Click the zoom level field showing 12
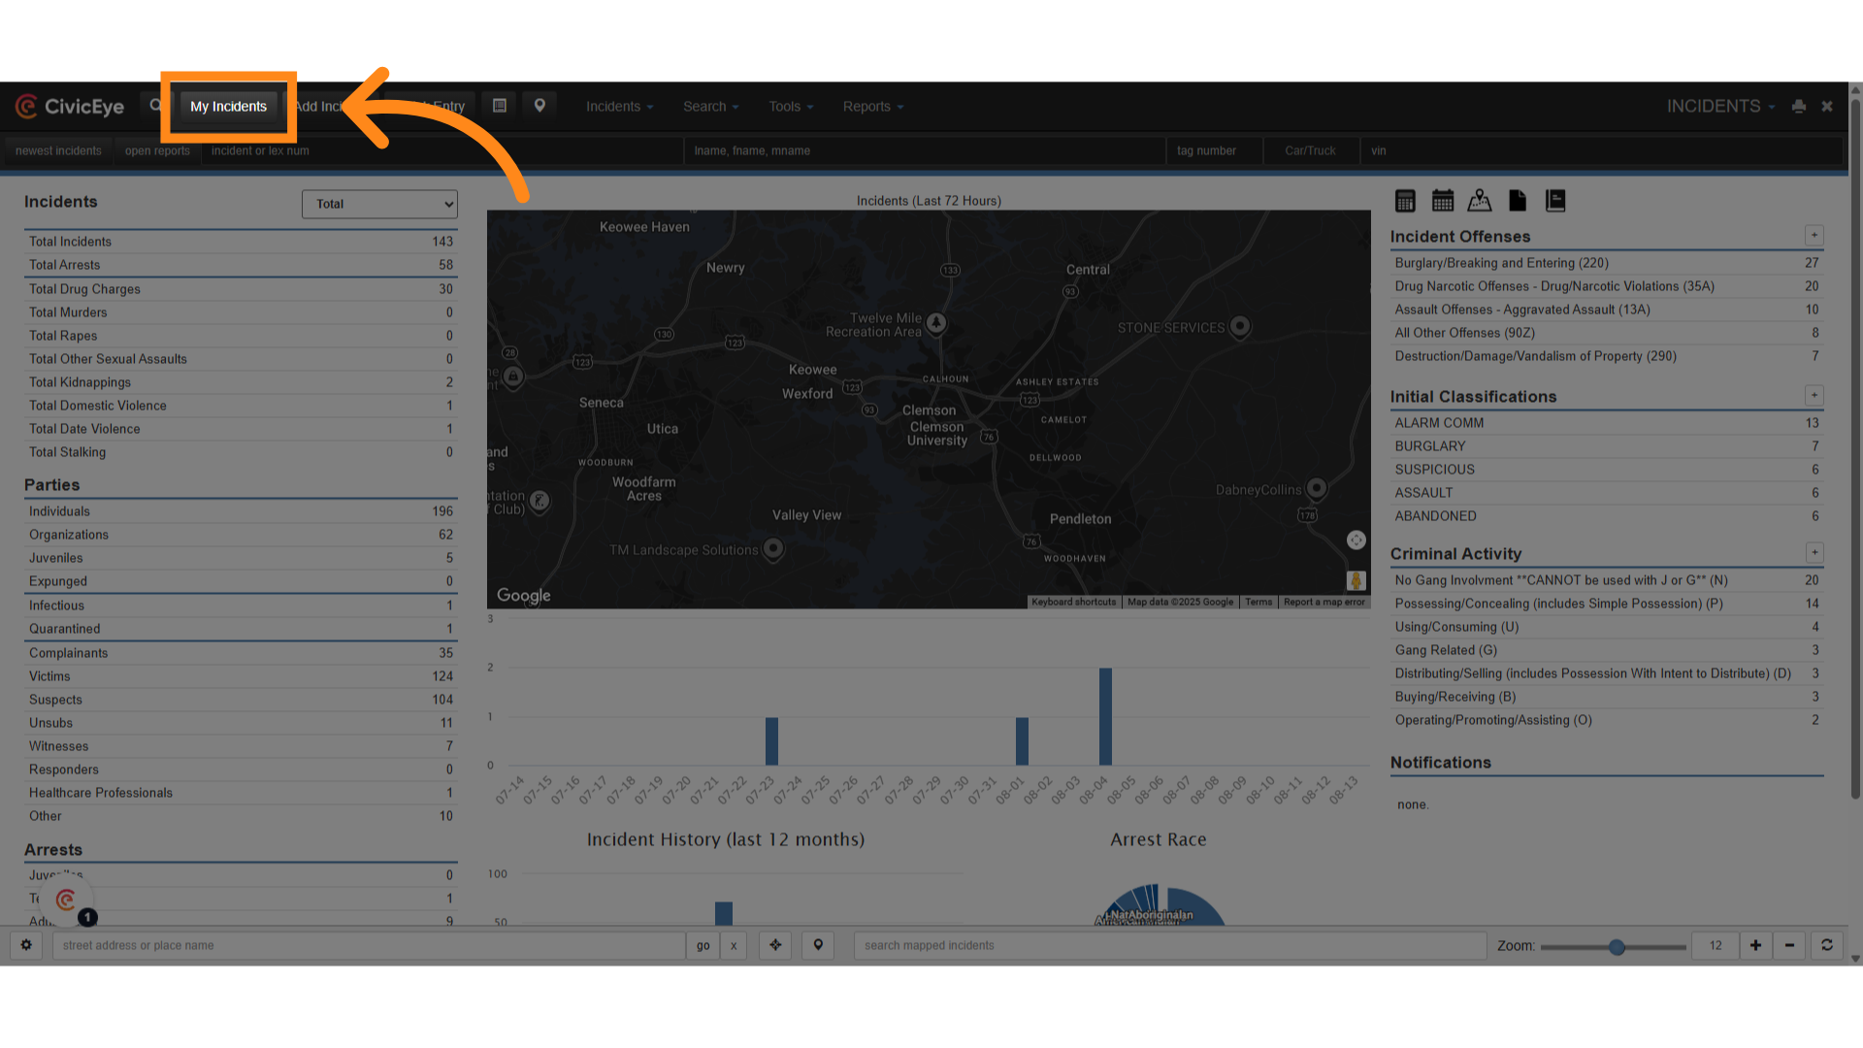Image resolution: width=1863 pixels, height=1048 pixels. (1716, 945)
